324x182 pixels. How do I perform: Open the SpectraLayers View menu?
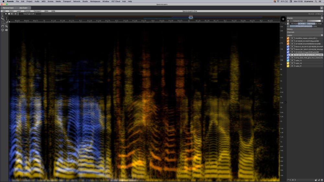46,11
